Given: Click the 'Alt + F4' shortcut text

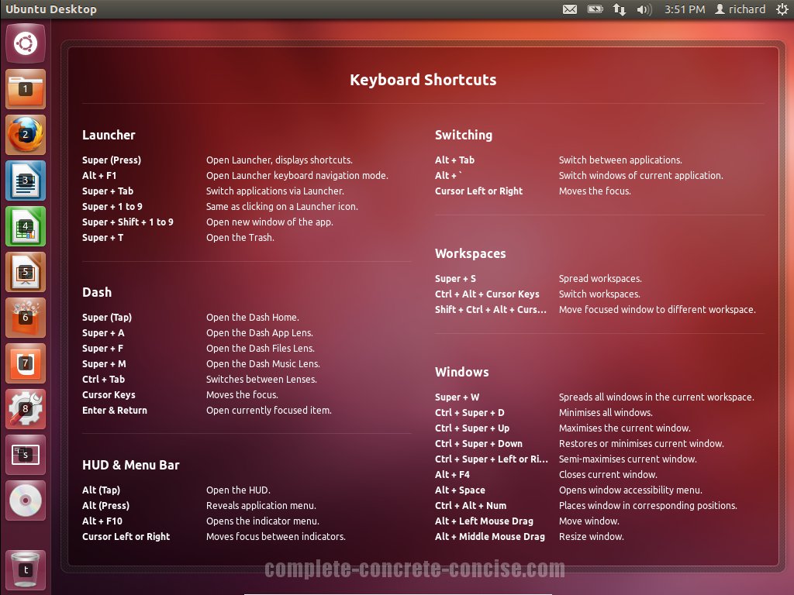Looking at the screenshot, I should [452, 475].
